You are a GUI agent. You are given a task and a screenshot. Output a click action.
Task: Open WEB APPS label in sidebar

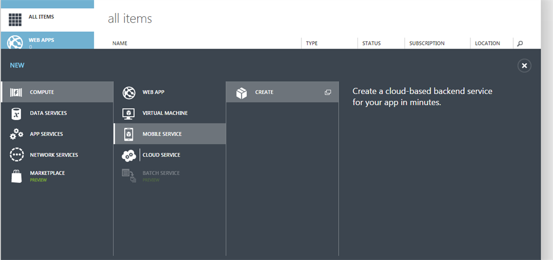click(41, 40)
